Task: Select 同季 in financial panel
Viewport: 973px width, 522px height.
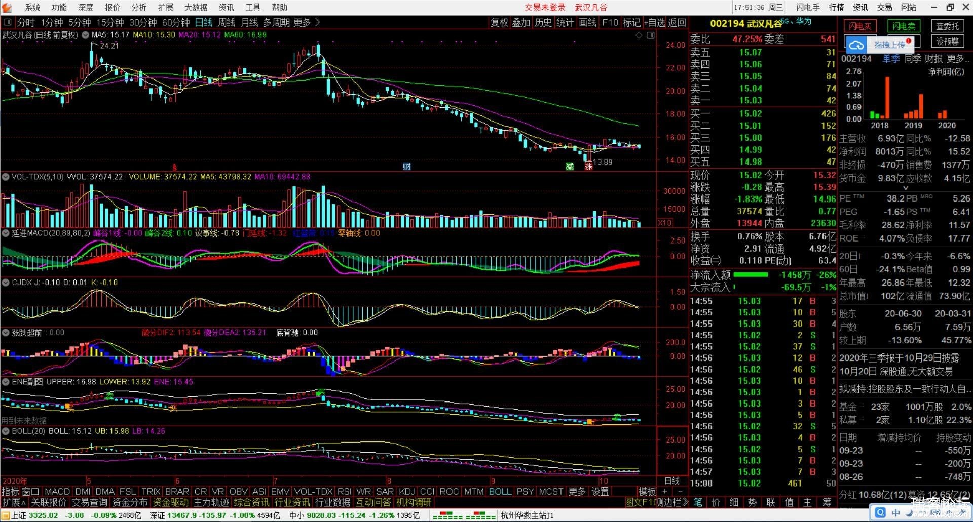Action: point(913,59)
